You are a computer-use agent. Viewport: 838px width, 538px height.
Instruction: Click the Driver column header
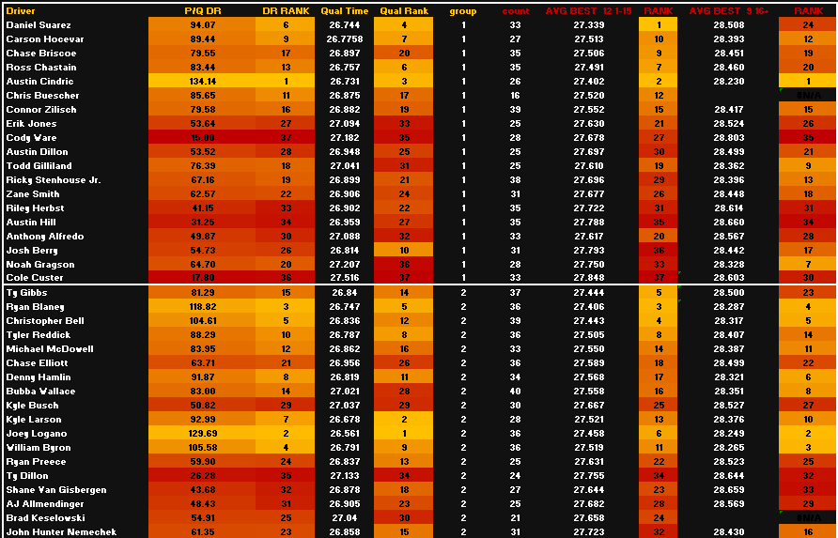coord(21,10)
